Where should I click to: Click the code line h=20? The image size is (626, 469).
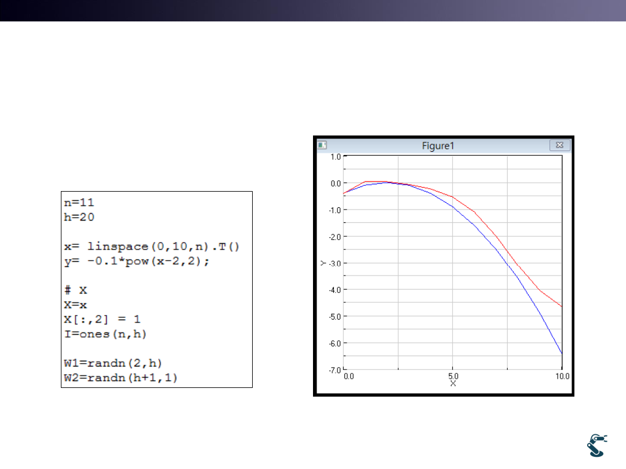click(79, 217)
